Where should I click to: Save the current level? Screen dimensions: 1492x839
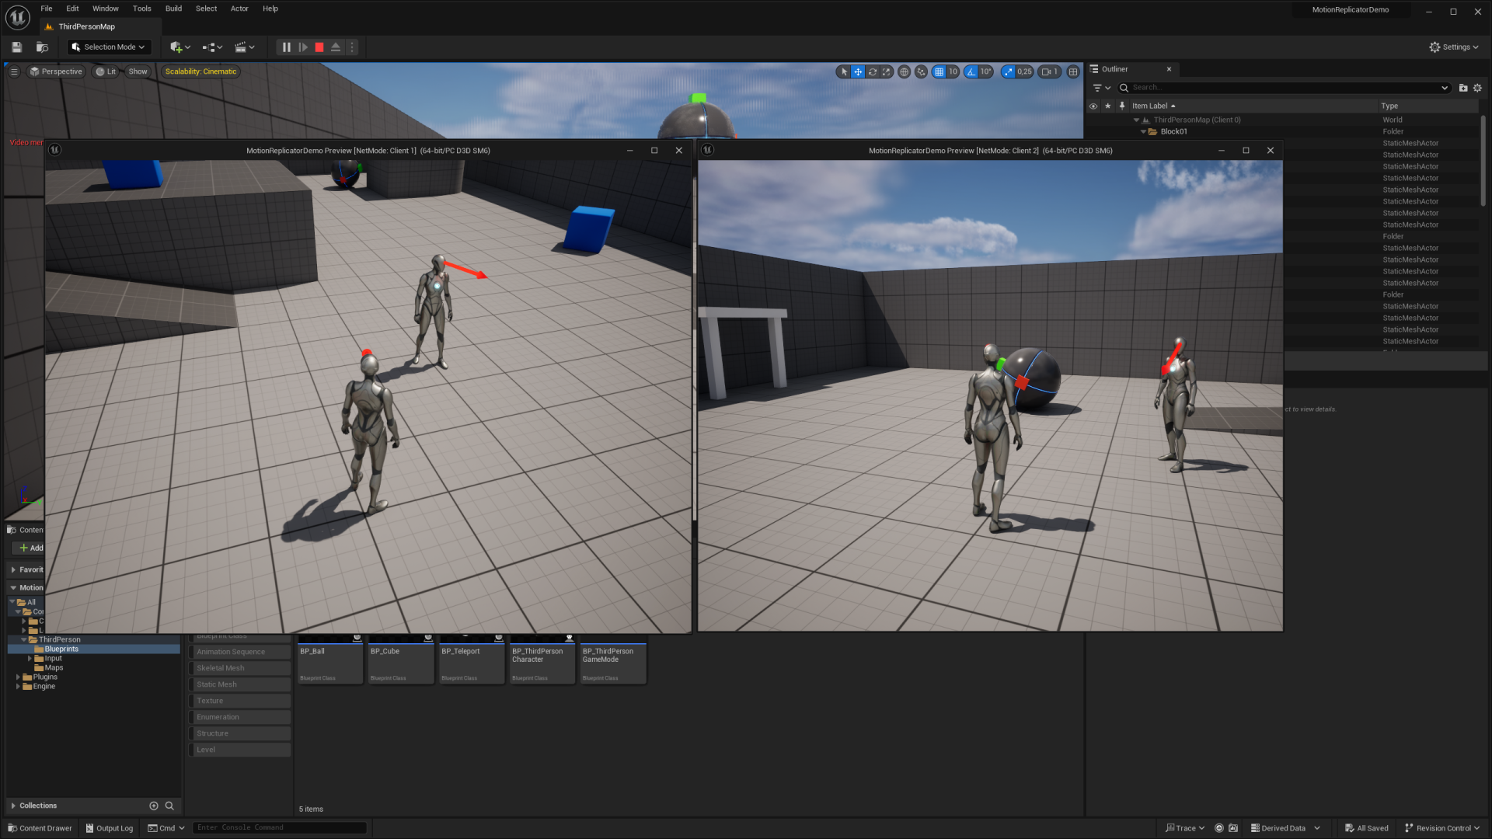coord(16,47)
